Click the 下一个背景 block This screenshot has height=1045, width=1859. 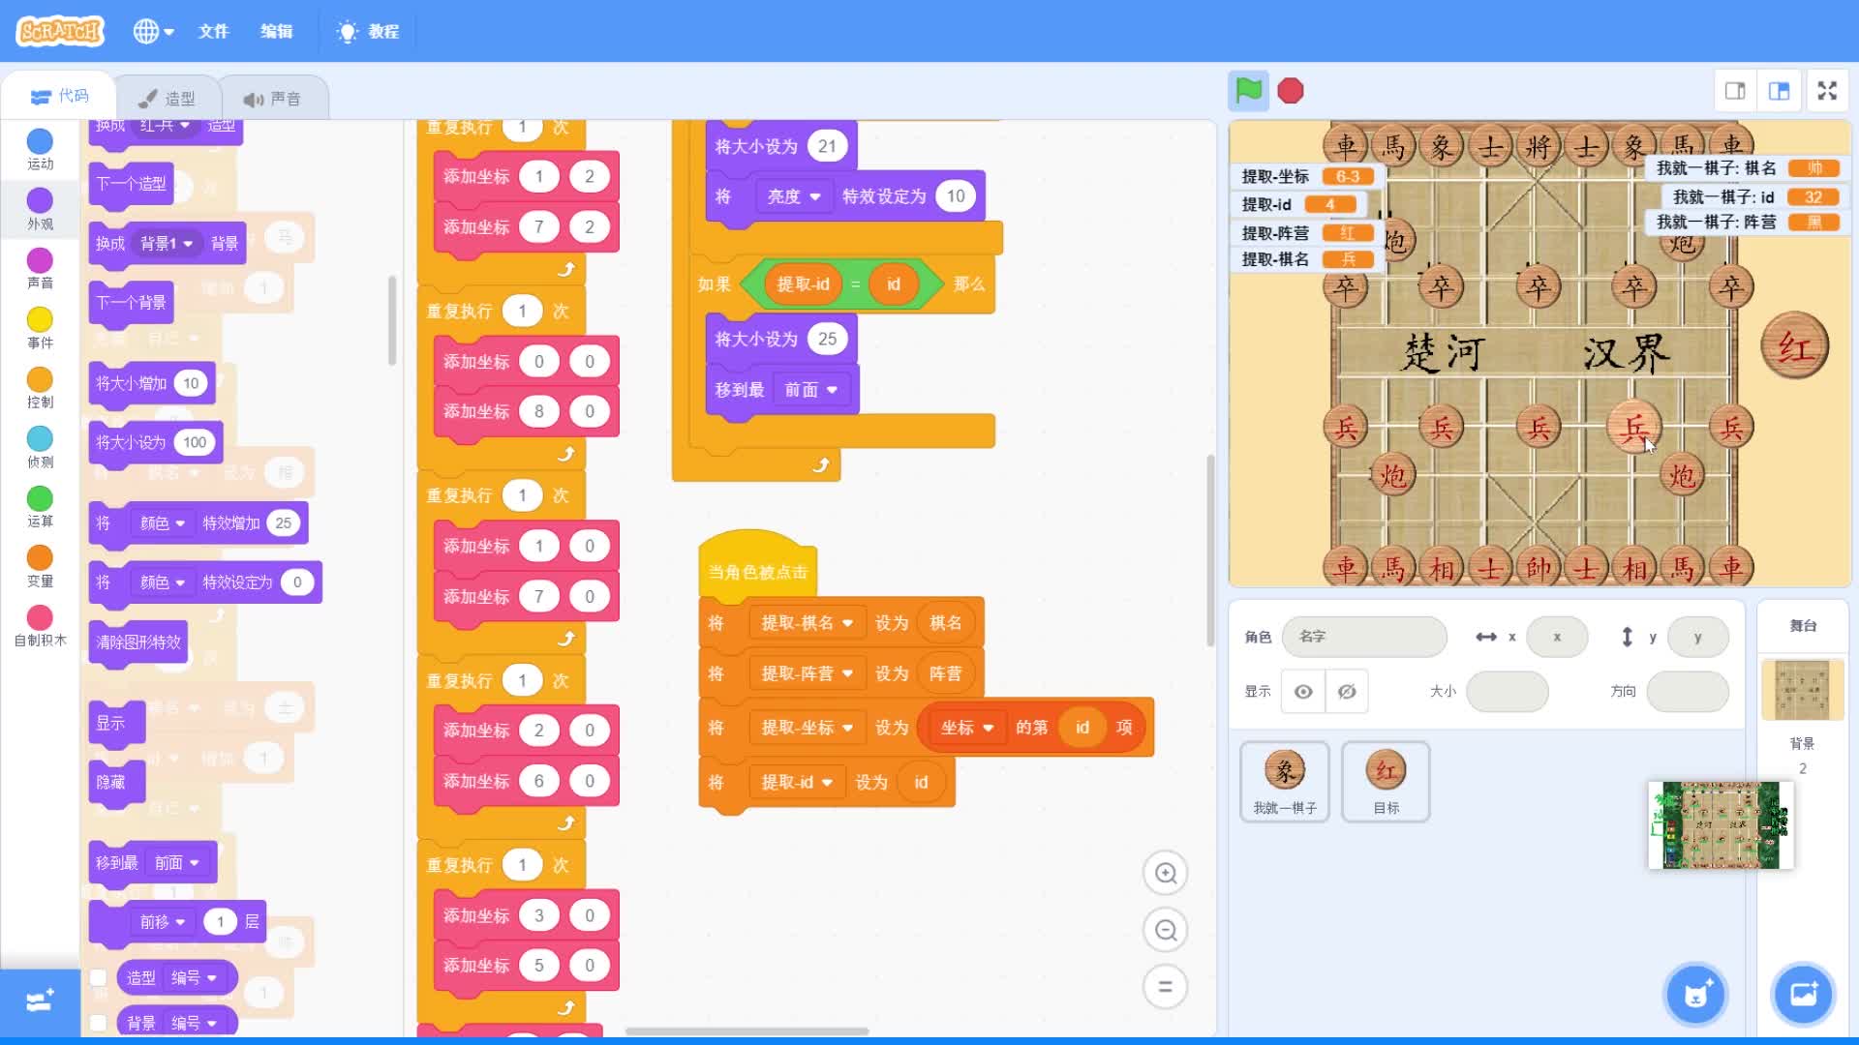coord(131,303)
